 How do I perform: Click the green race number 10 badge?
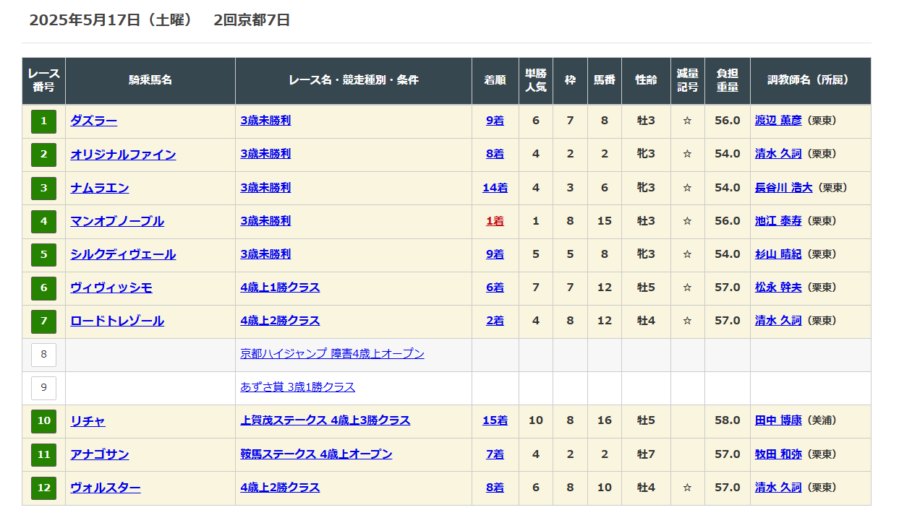click(x=43, y=421)
